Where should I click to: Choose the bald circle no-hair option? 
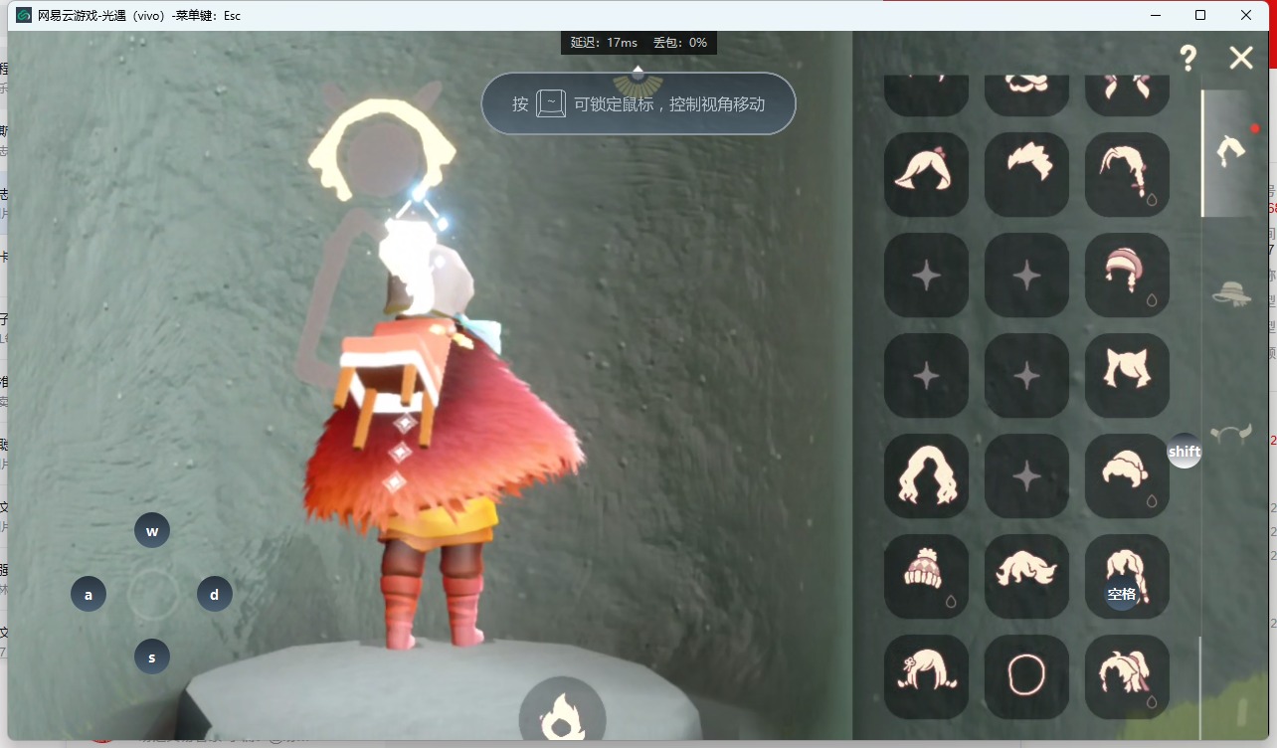tap(1026, 676)
